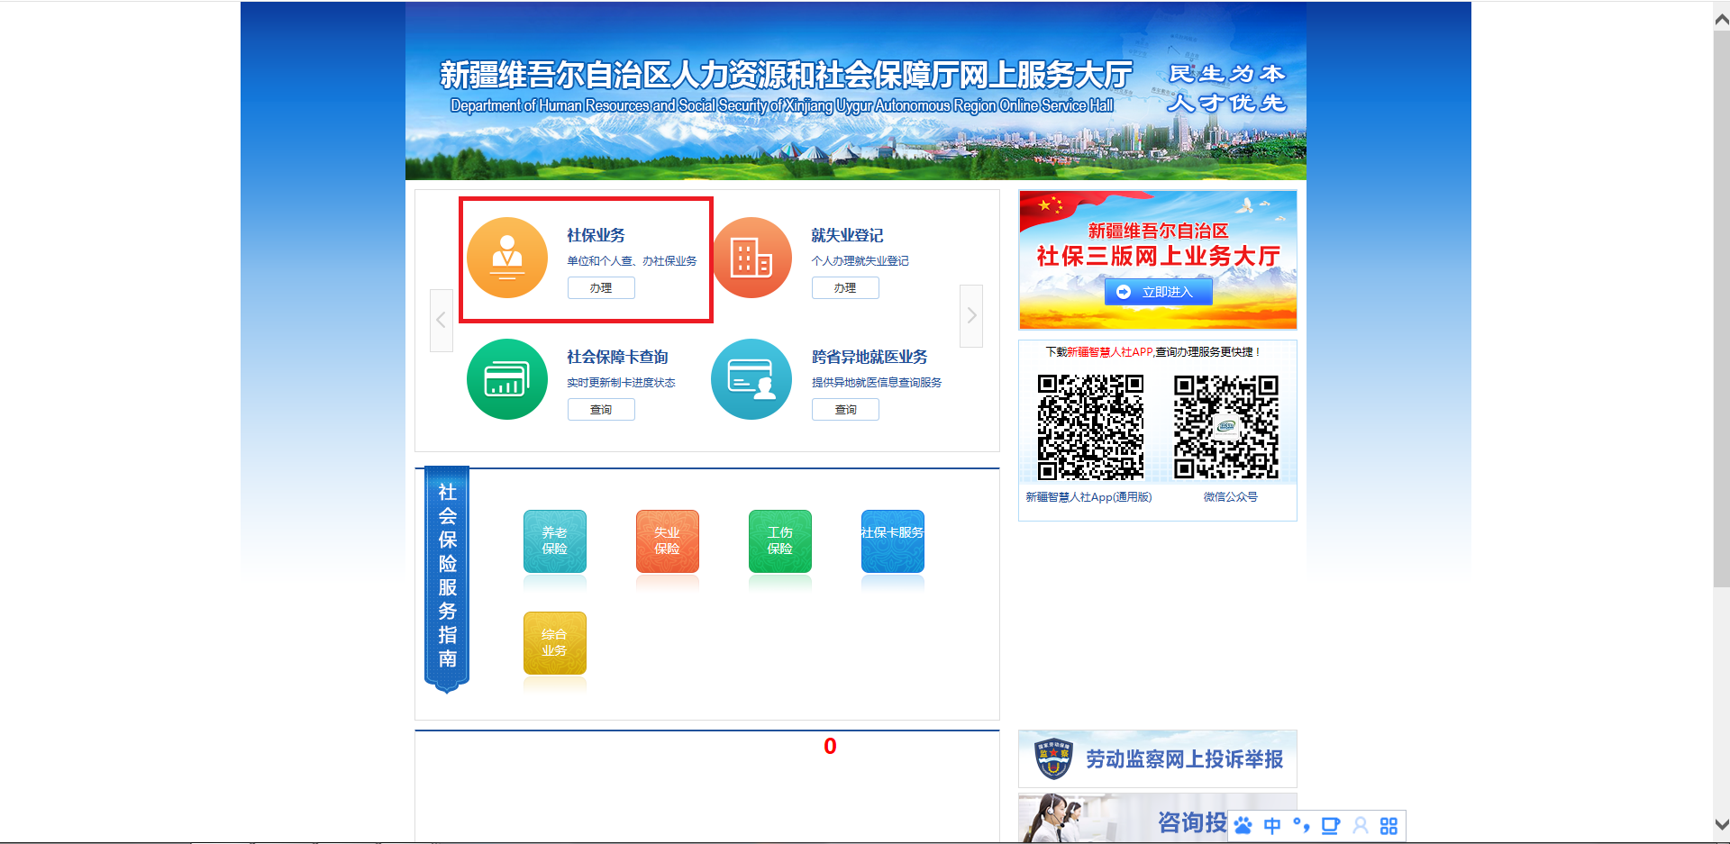Viewport: 1730px width, 844px height.
Task: Open the green 工伤保险 tile
Action: pos(780,540)
